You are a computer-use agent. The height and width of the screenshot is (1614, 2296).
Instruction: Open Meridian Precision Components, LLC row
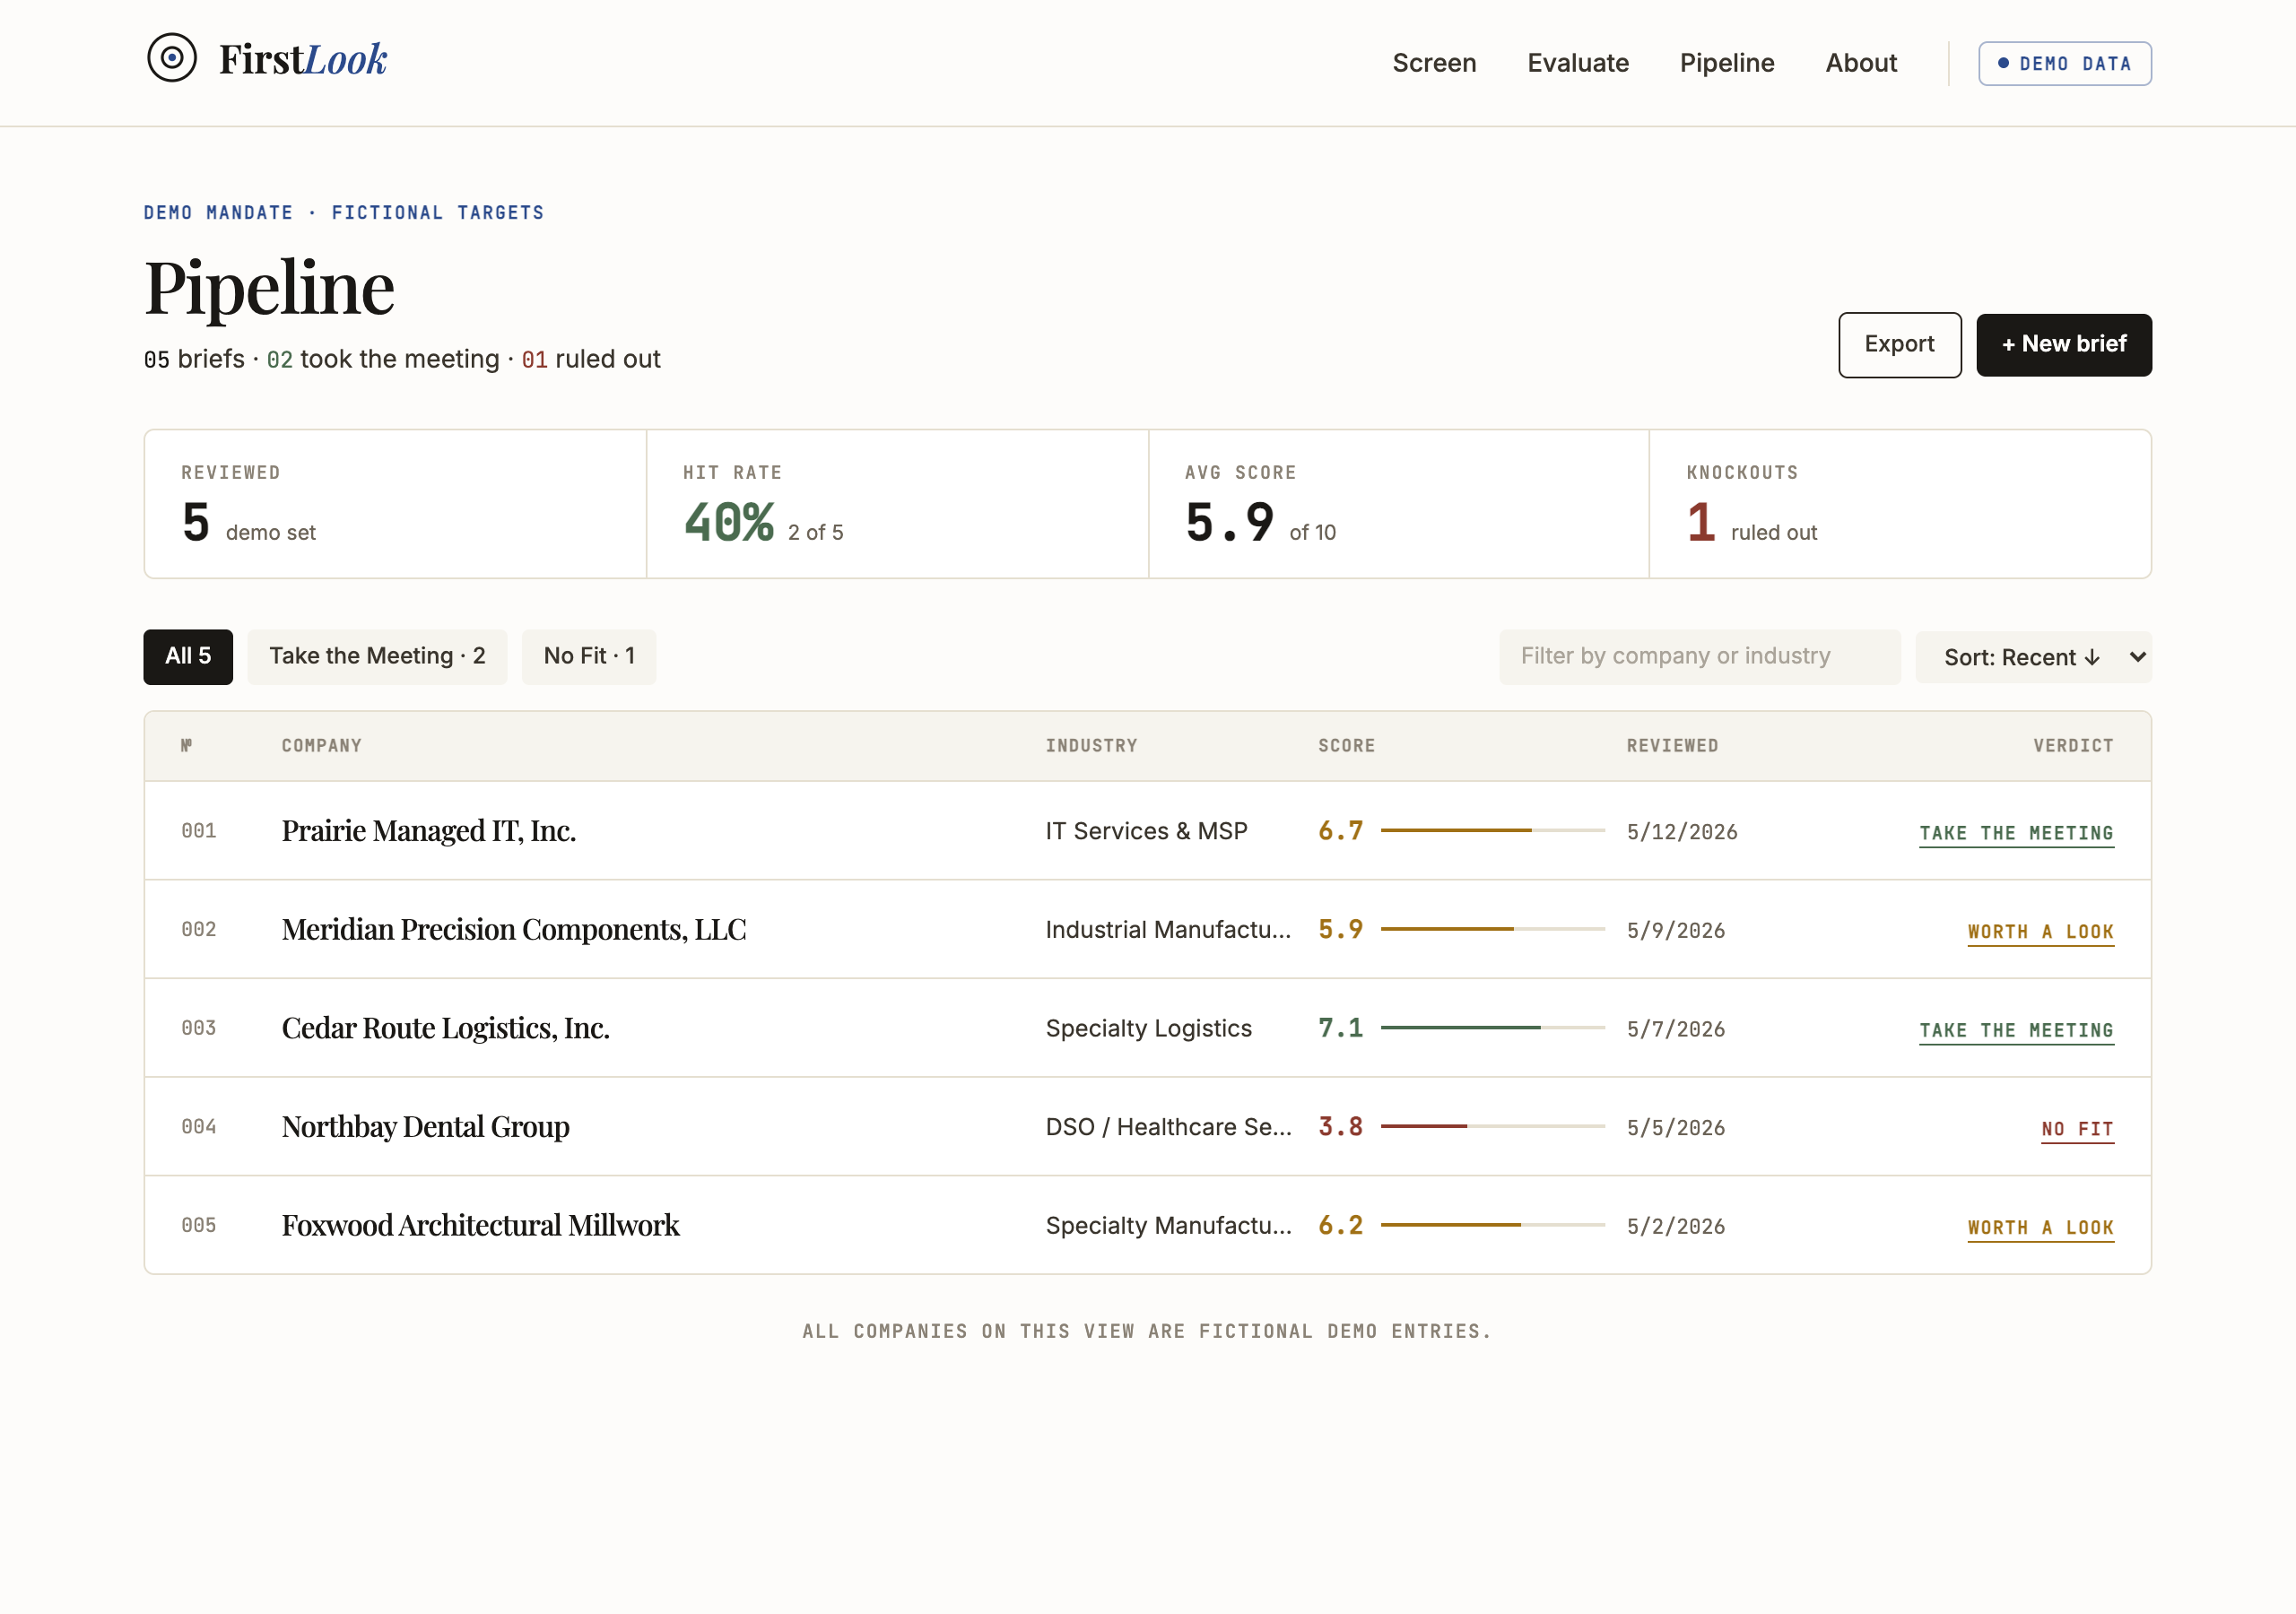tap(1147, 929)
